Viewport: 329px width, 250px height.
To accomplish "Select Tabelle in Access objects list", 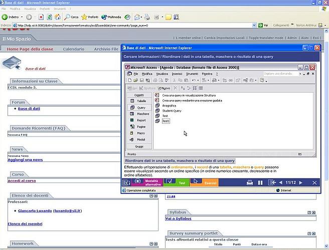I will click(141, 101).
